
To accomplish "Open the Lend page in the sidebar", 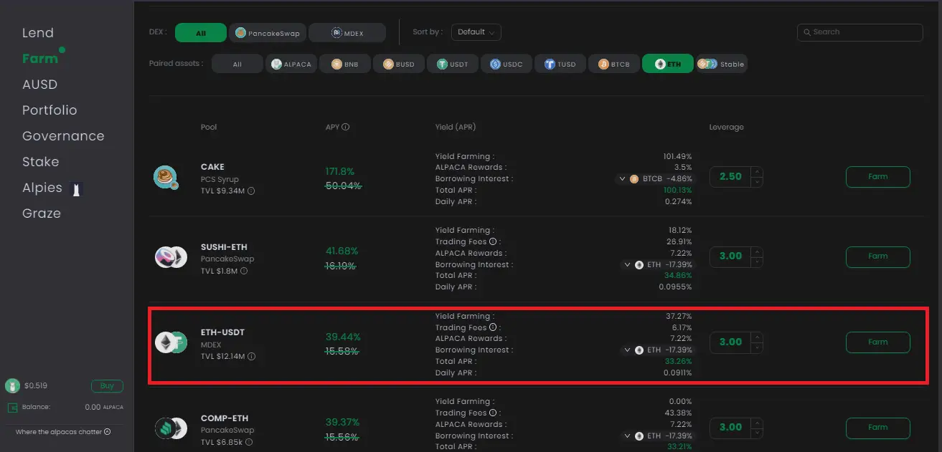I will 38,33.
